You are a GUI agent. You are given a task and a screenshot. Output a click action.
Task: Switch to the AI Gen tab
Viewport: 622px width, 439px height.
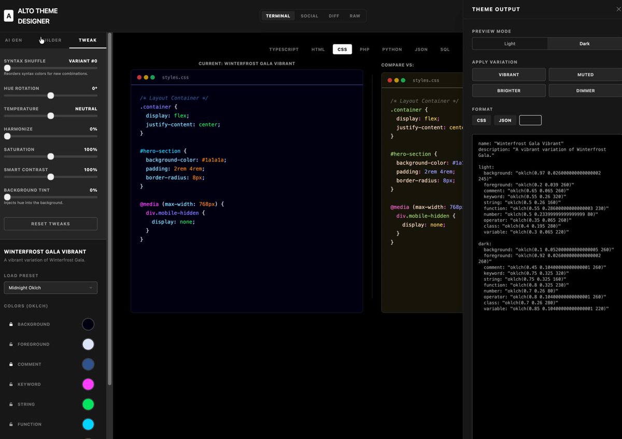pos(13,40)
